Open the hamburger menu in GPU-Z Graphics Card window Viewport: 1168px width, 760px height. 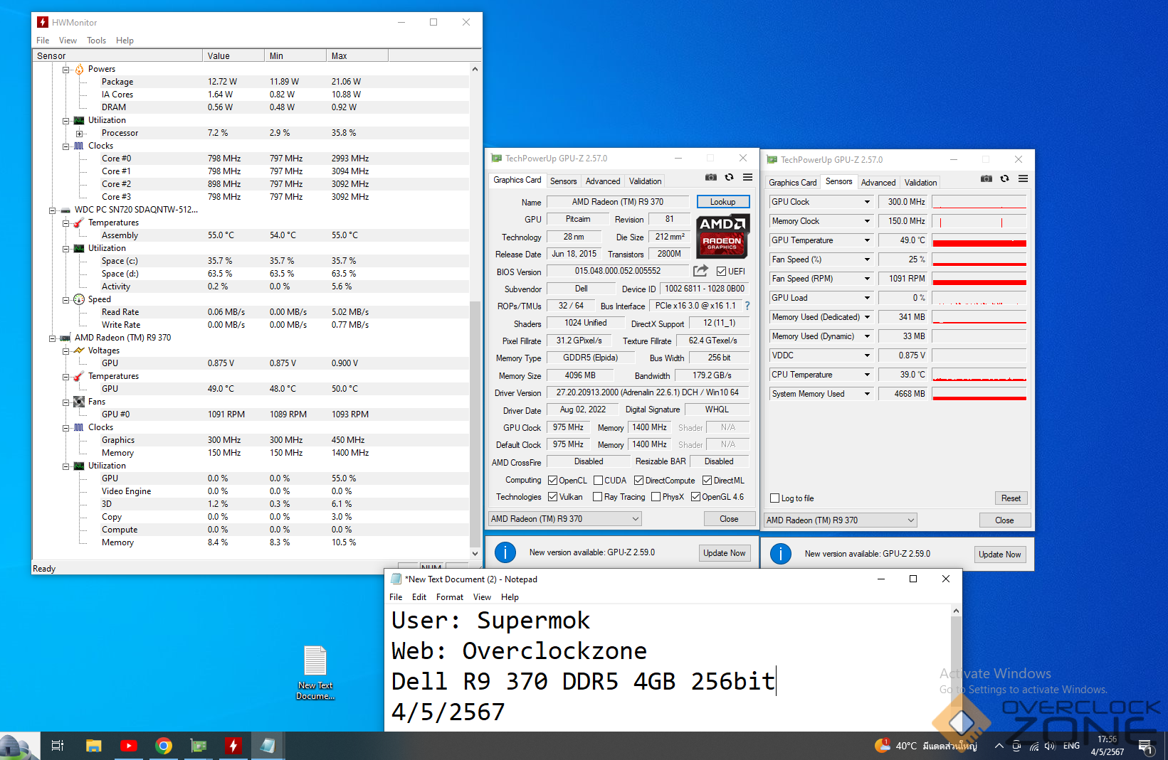point(747,178)
